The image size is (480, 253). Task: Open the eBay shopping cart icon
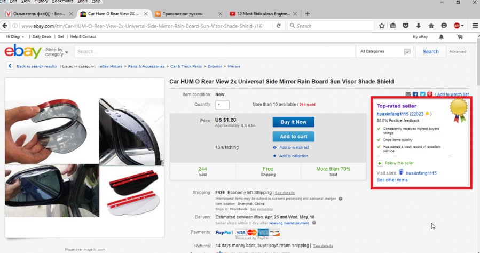click(x=460, y=37)
